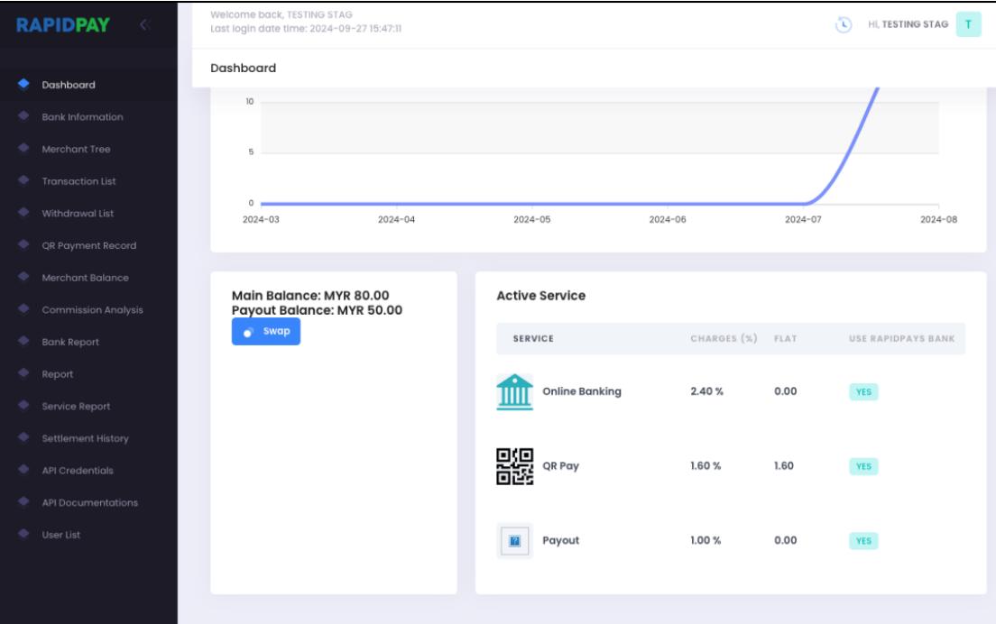Screen dimensions: 996x624
Task: Go to Transaction List page
Action: [79, 181]
